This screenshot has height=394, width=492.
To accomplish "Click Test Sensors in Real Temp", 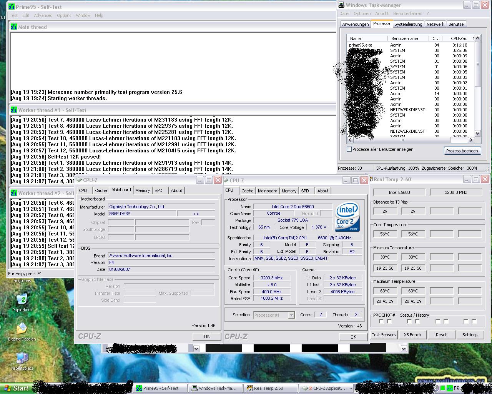I will click(384, 335).
